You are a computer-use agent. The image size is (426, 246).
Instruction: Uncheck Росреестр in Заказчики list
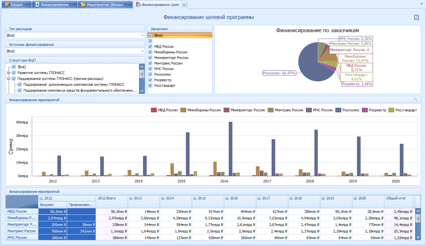tap(150, 80)
